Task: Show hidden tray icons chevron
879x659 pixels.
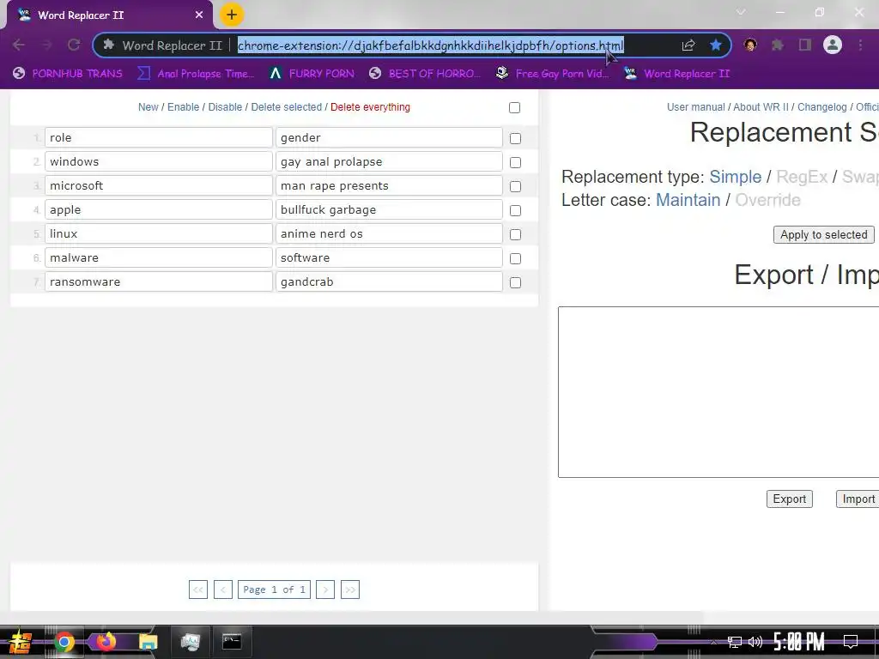Action: pyautogui.click(x=713, y=642)
